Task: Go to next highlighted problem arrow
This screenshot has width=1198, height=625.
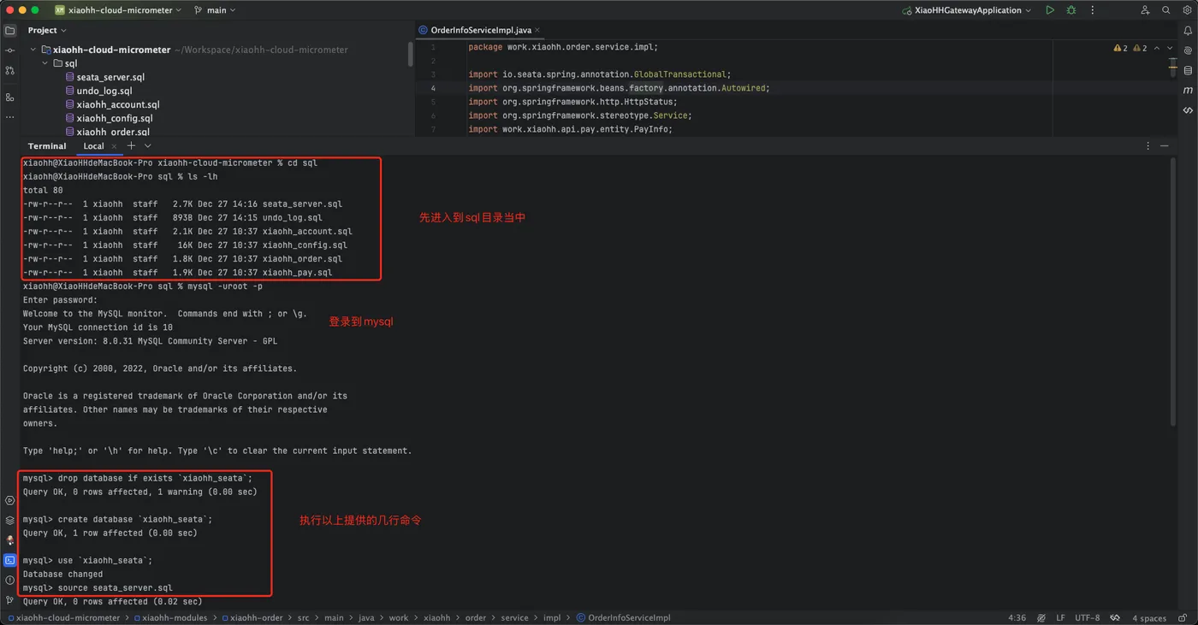Action: pos(1171,49)
